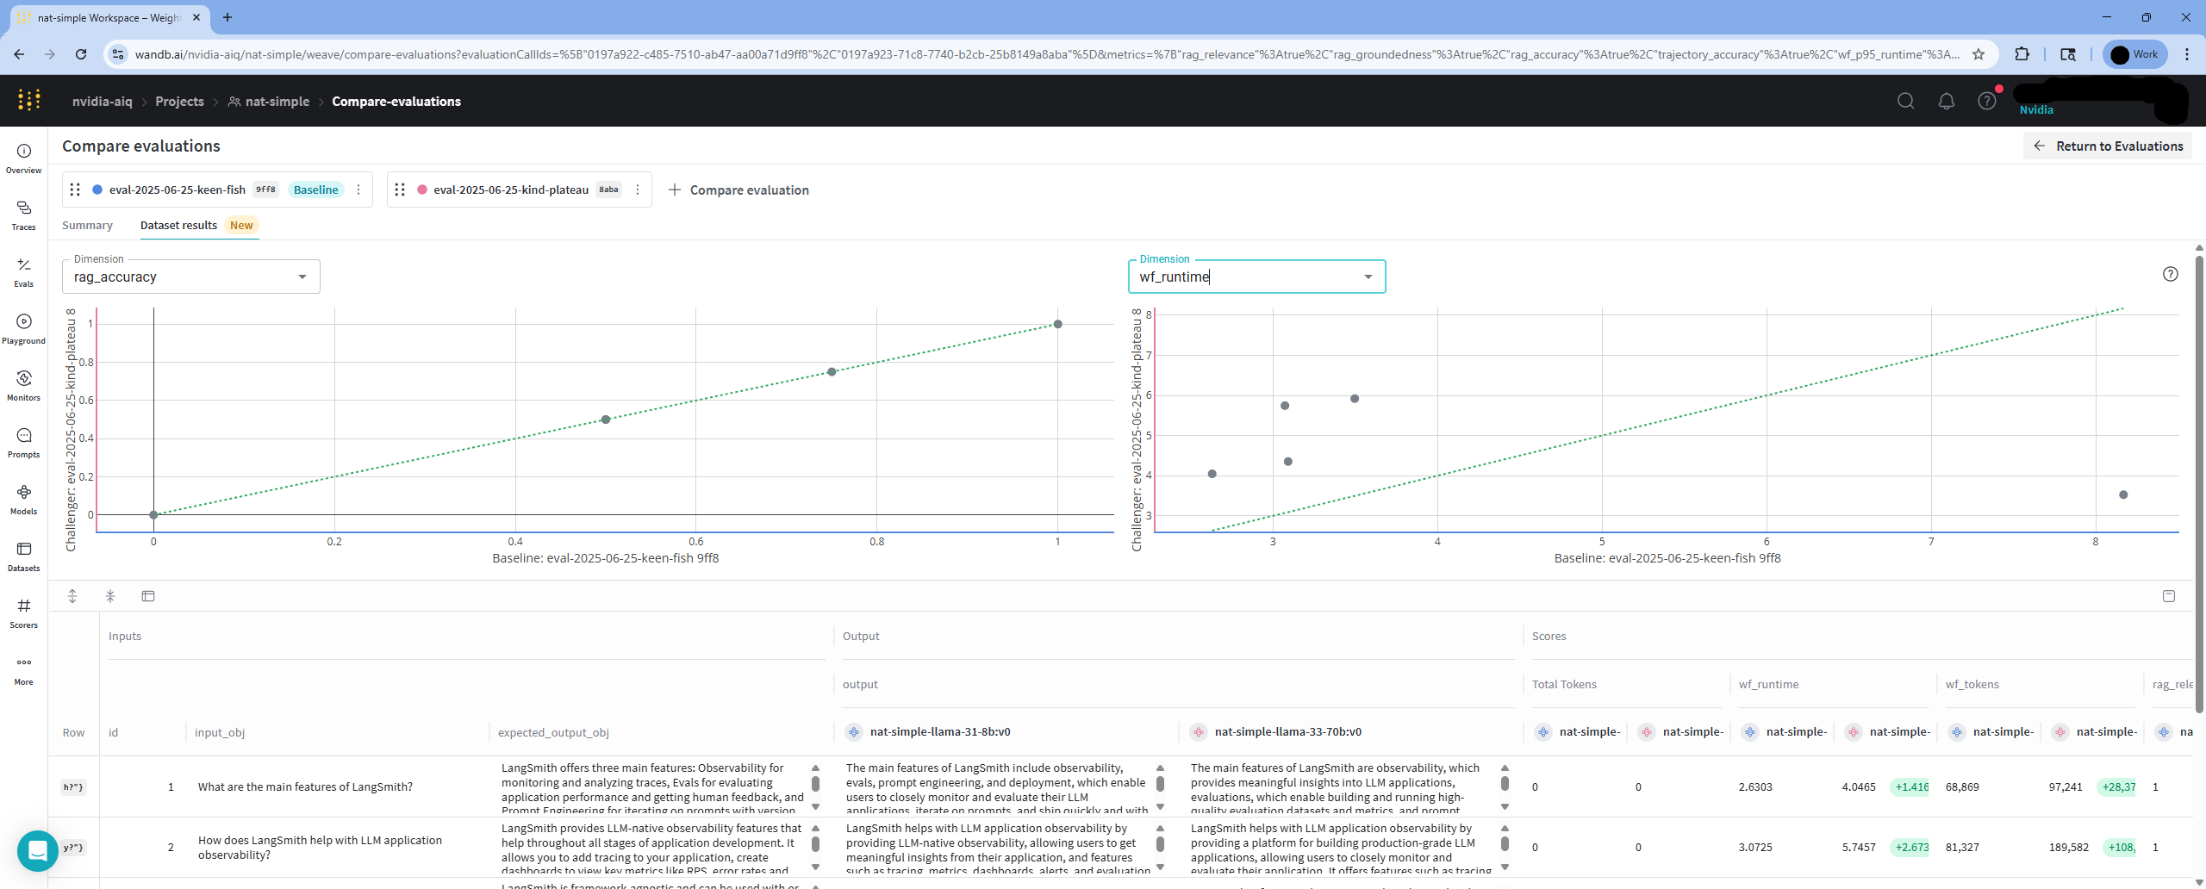Switch to the Summary tab
The width and height of the screenshot is (2206, 889).
[87, 225]
